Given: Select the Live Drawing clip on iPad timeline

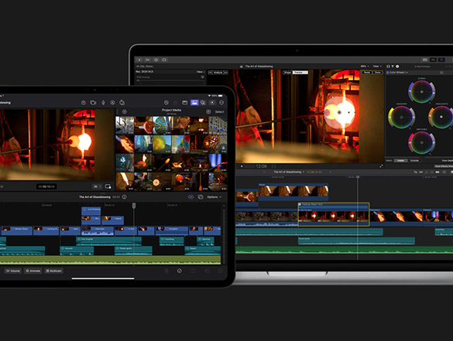Looking at the screenshot, I should click(91, 211).
